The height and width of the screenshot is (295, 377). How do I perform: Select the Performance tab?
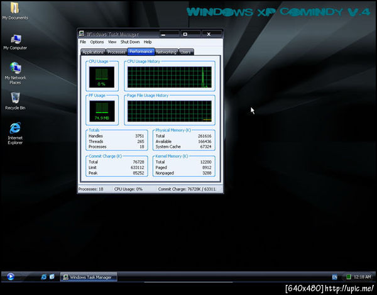141,52
